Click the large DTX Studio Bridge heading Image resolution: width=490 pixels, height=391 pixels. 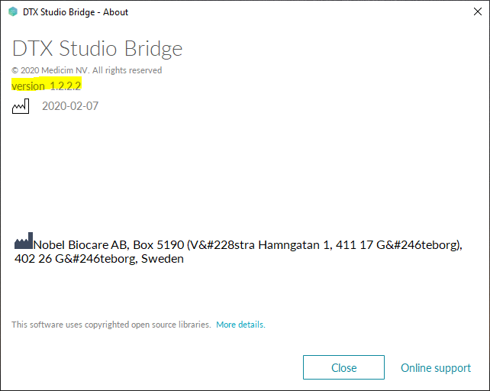(x=98, y=49)
